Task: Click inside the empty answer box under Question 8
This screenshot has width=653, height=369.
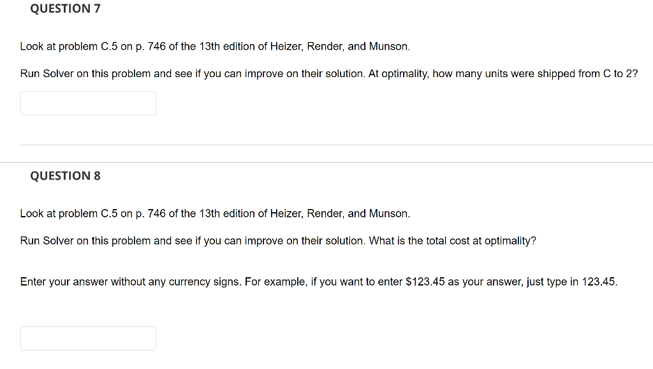Action: (88, 338)
